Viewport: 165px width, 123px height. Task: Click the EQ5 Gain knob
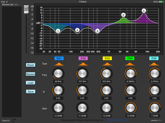click(x=155, y=108)
